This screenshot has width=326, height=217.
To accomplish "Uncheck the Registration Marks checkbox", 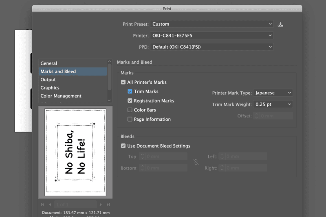I will click(x=130, y=101).
